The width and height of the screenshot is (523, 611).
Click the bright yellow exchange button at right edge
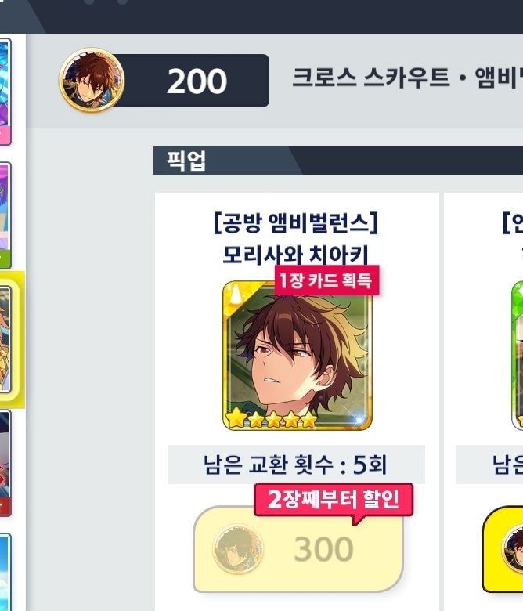point(503,549)
